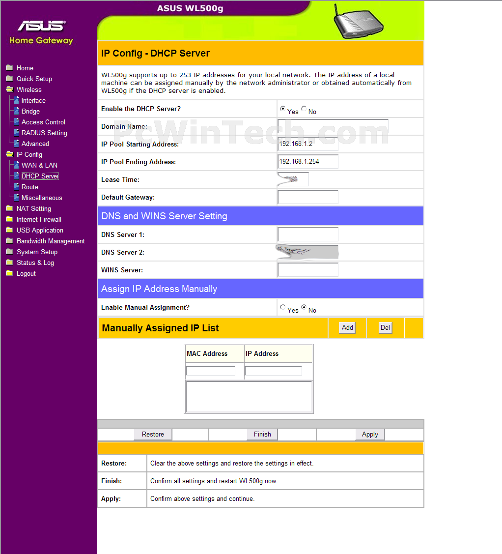Screen dimensions: 502x554
Task: Focus the Domain Name field
Action: pyautogui.click(x=333, y=126)
